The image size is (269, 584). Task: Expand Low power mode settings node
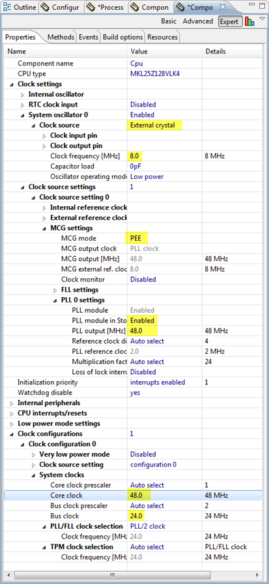[12, 423]
